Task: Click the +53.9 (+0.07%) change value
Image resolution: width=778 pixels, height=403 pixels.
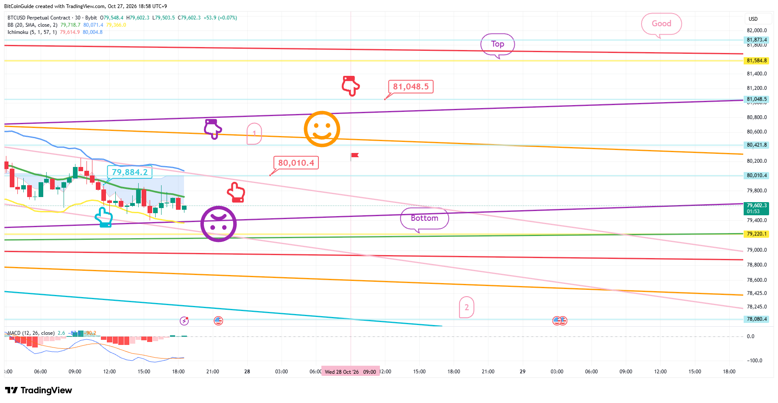Action: point(220,18)
